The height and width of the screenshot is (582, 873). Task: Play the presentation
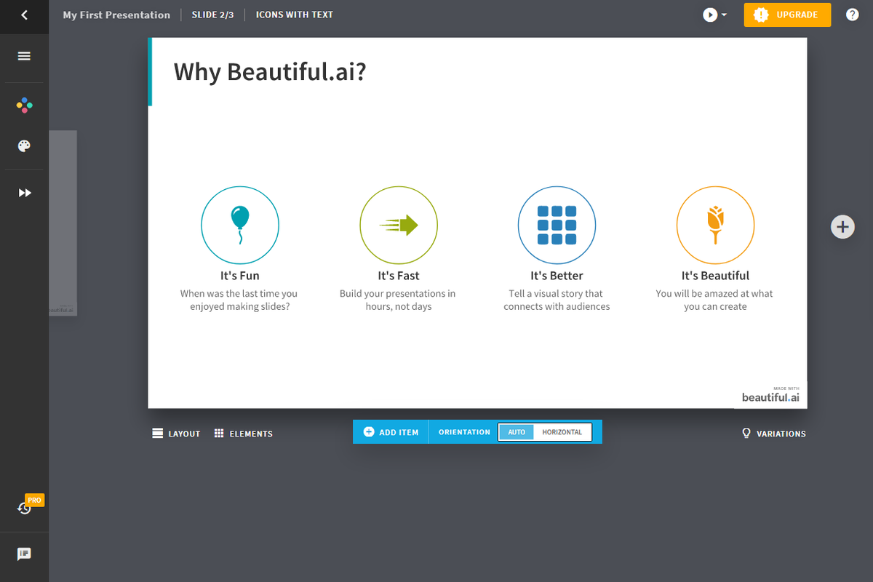click(x=710, y=15)
